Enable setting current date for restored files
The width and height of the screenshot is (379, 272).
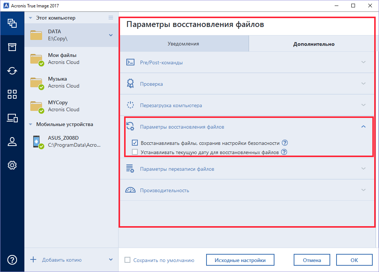[x=135, y=152]
